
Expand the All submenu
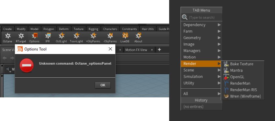(x=202, y=94)
